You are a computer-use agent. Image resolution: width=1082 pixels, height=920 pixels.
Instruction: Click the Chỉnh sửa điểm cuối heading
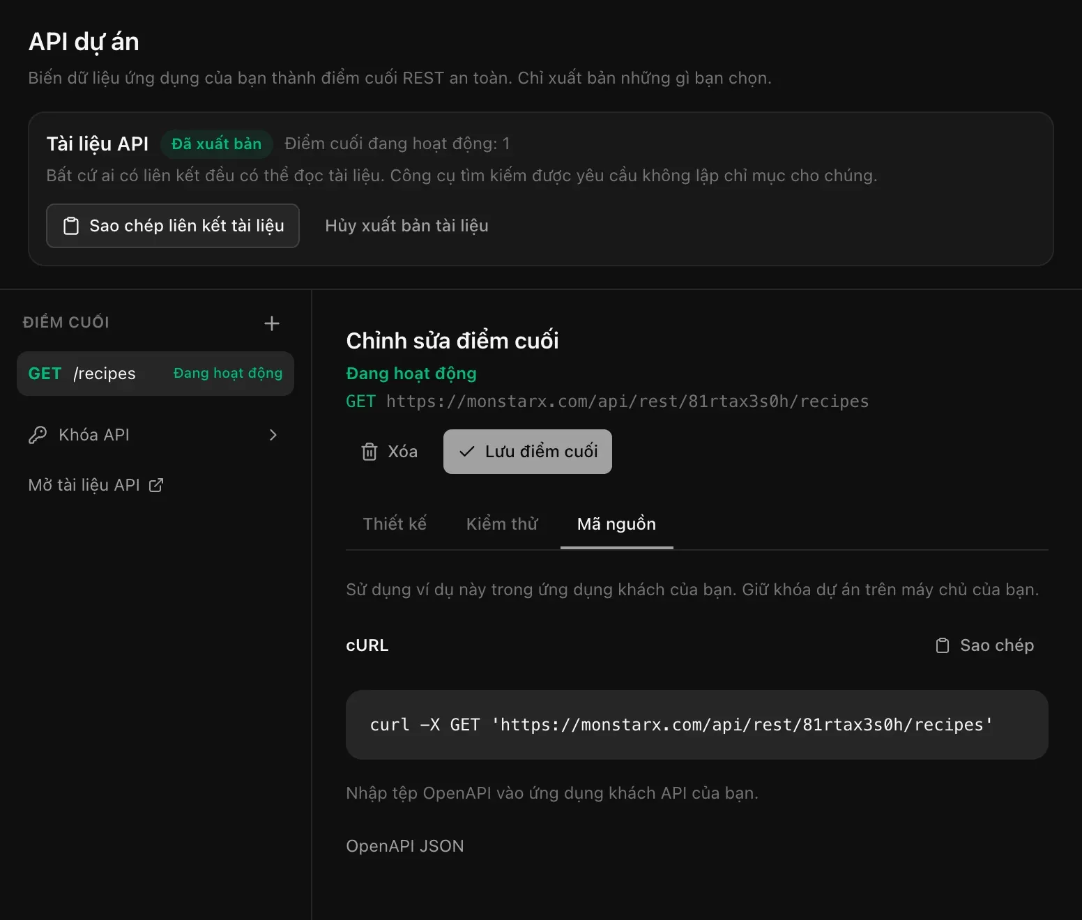pos(452,340)
